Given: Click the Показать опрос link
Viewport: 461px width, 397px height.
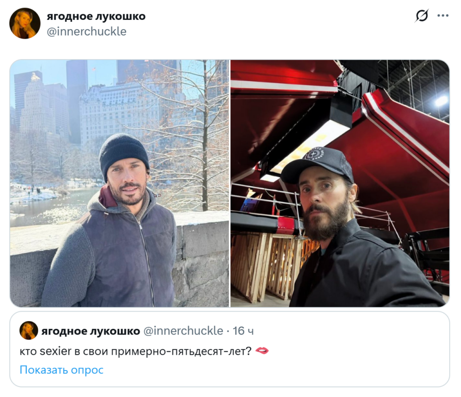Looking at the screenshot, I should pos(62,370).
